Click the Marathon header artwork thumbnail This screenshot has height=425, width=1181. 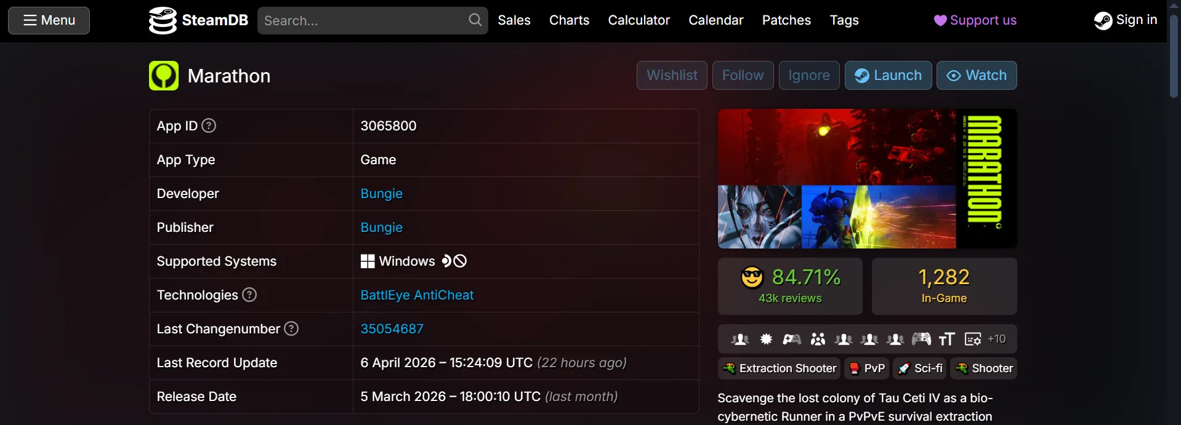point(867,178)
